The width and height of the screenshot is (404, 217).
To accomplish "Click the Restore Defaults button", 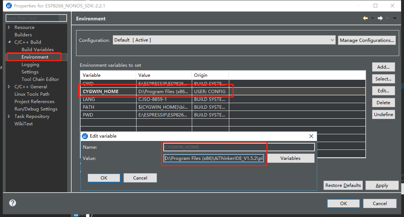I will 343,185.
